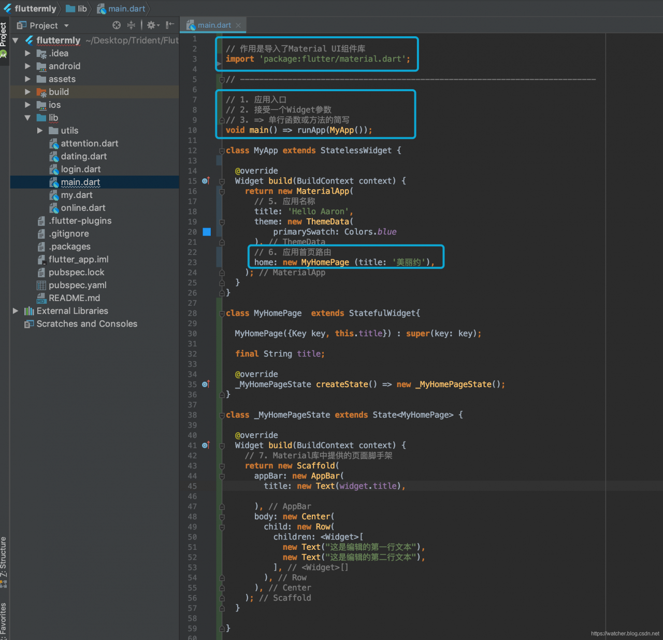The height and width of the screenshot is (640, 663).
Task: Open the Project panel settings gear
Action: [x=153, y=25]
